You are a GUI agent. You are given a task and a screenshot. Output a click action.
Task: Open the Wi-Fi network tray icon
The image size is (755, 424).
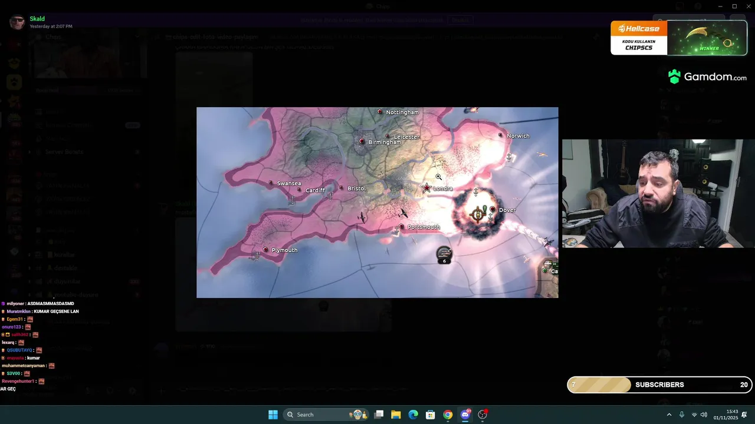click(x=694, y=415)
